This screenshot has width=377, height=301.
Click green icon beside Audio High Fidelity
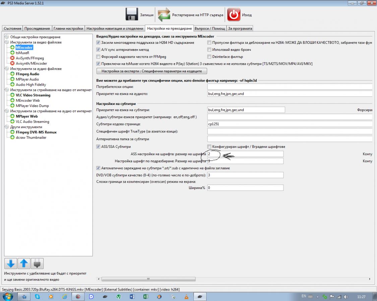pos(12,85)
